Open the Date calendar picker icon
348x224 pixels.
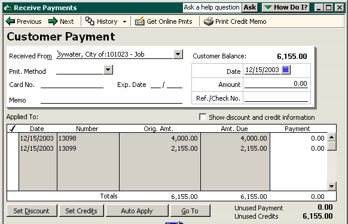tap(286, 70)
